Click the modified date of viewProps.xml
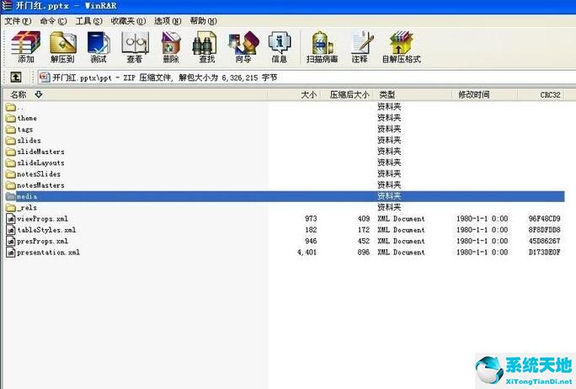576x389 pixels. 483,219
